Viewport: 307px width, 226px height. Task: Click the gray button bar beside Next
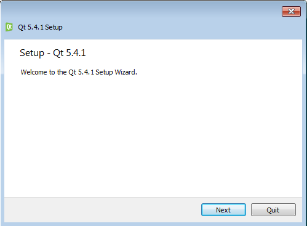103,210
